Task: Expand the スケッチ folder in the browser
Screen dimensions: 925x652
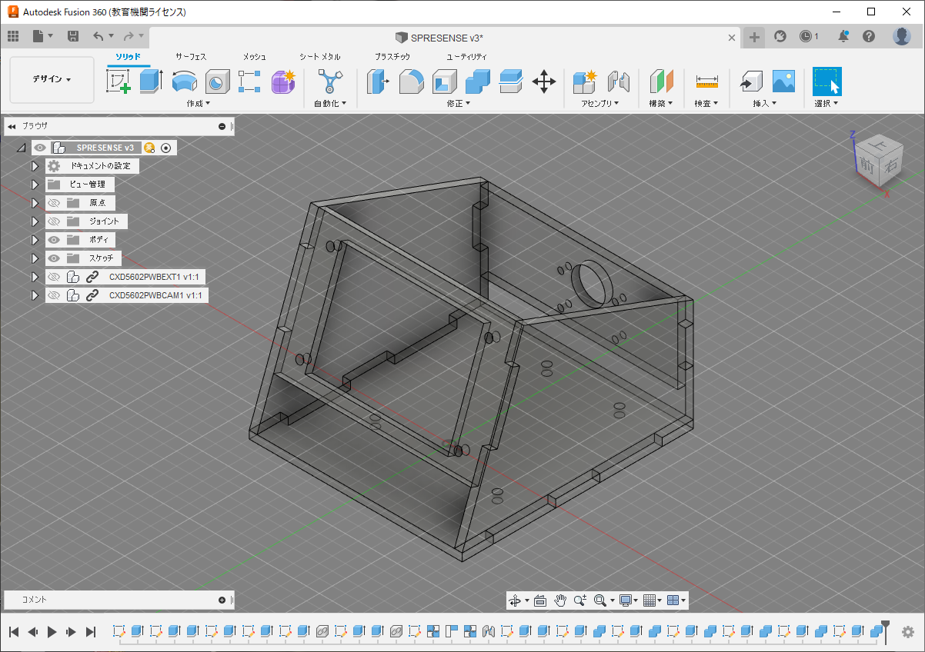Action: click(x=35, y=258)
